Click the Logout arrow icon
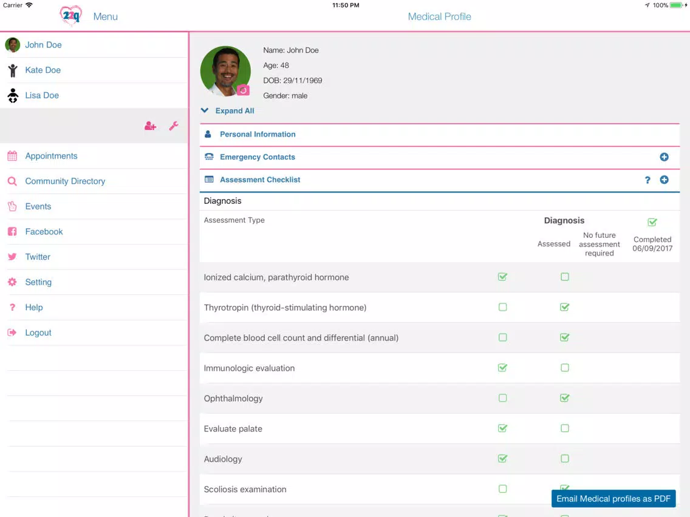 pos(12,333)
